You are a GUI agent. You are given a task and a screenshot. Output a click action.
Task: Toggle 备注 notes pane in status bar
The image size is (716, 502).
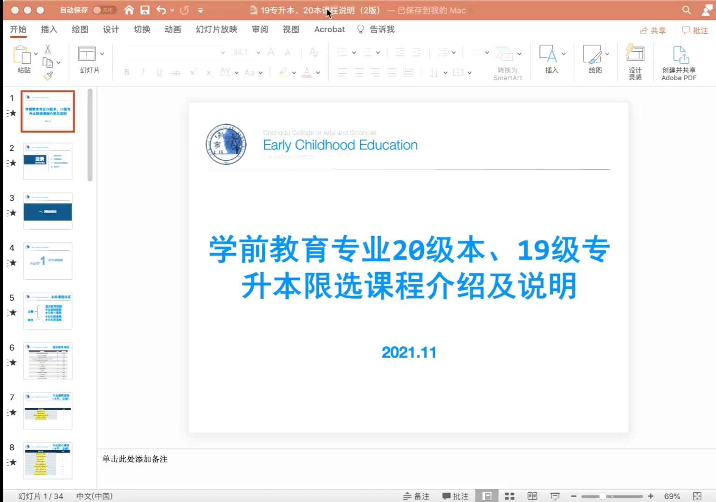tap(416, 496)
